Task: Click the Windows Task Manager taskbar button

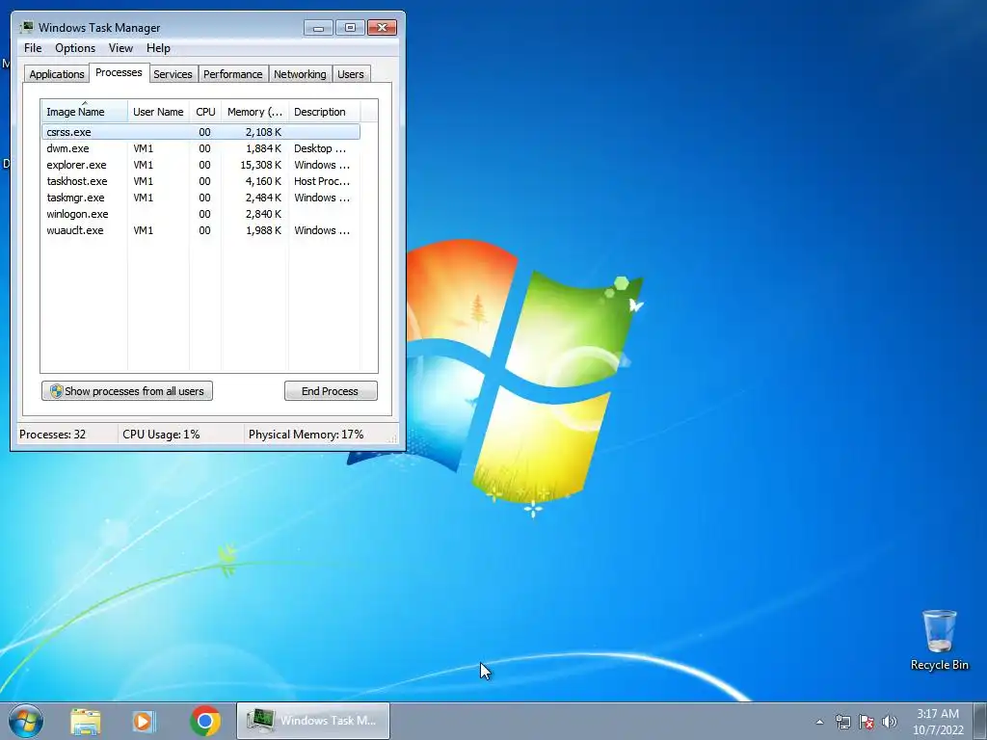Action: (x=313, y=721)
